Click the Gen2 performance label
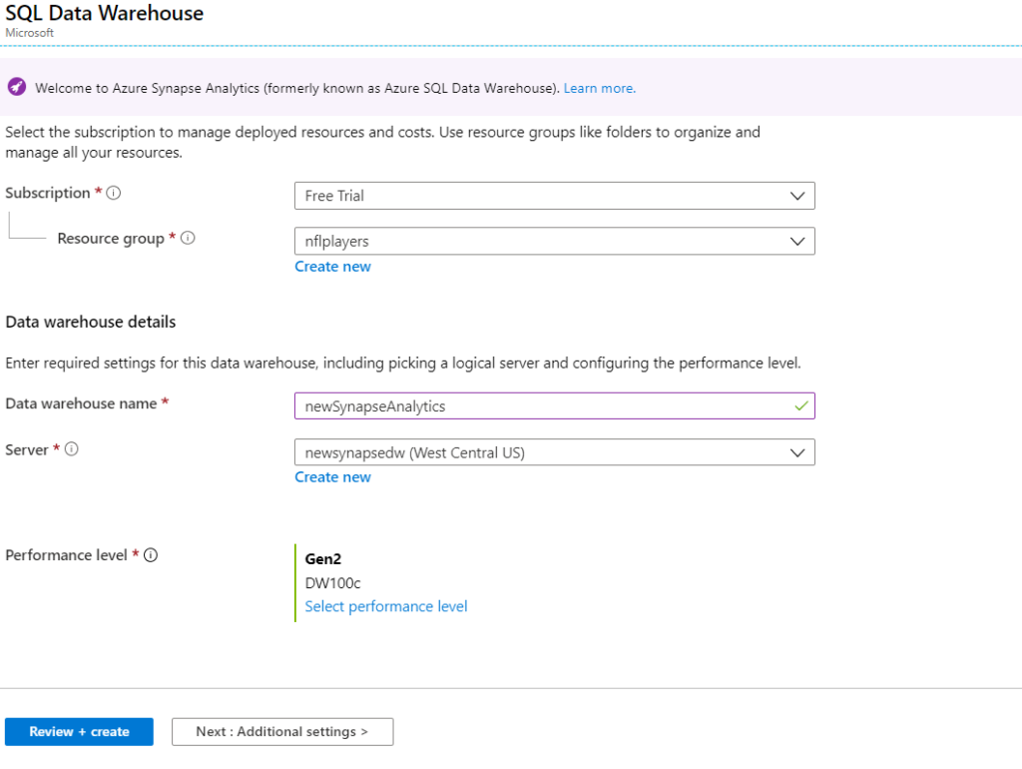The width and height of the screenshot is (1022, 769). pos(323,559)
